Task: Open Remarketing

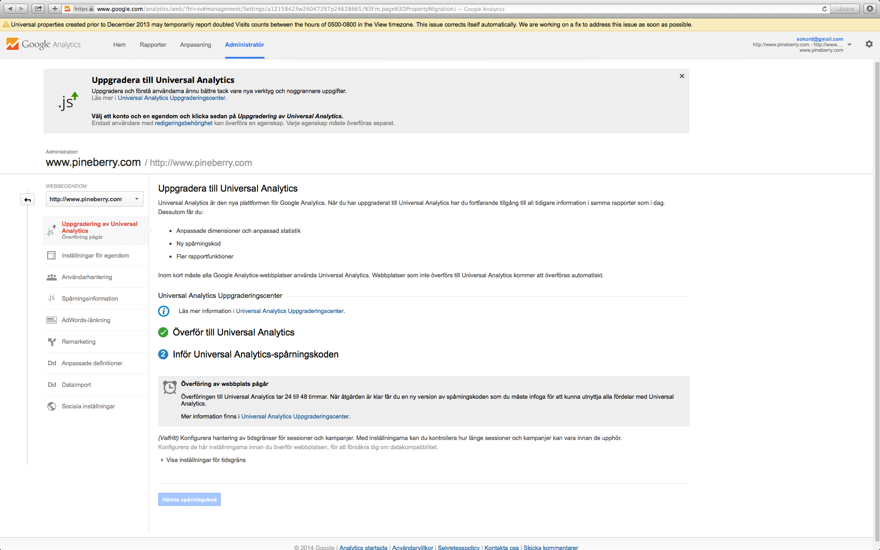Action: (96, 342)
